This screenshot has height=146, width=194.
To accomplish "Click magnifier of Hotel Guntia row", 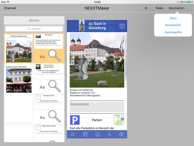I will [x=54, y=86].
